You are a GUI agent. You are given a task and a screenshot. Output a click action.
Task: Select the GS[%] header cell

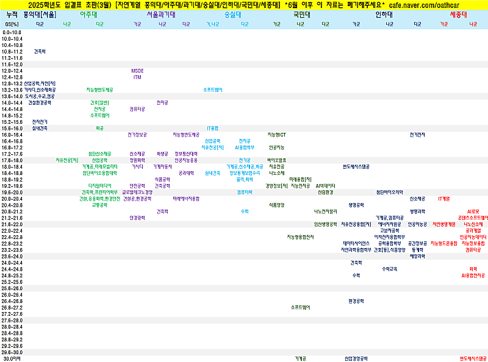coord(12,24)
